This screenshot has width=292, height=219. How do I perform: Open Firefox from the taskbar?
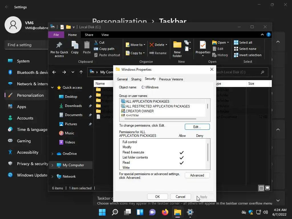pos(165,212)
